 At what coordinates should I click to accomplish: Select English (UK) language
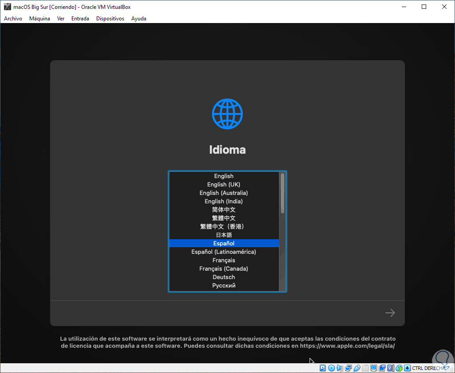224,184
